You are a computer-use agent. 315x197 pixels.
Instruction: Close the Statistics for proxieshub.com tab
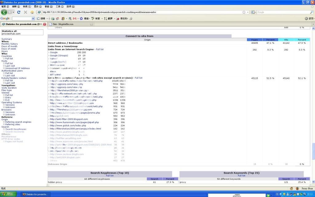(45, 24)
